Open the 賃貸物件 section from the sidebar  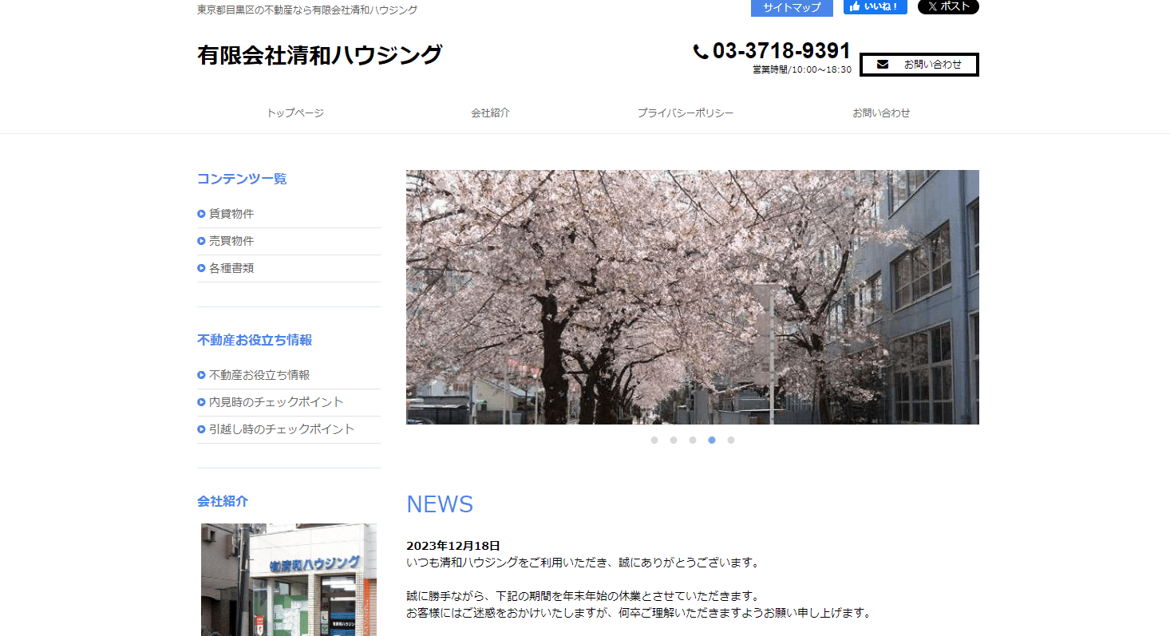[x=231, y=213]
